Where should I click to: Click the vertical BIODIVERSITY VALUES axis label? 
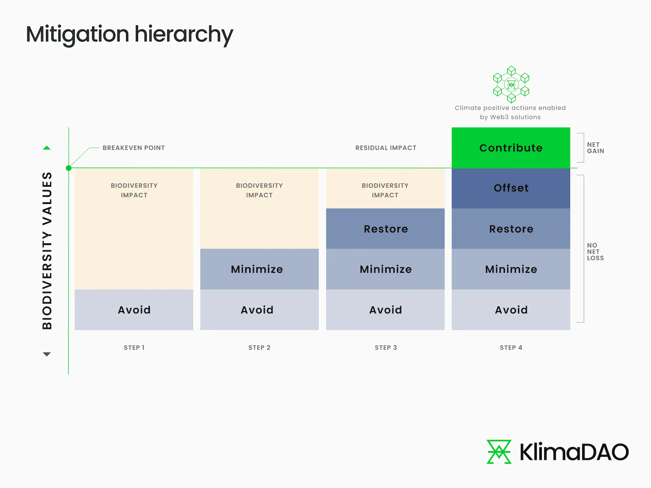(x=47, y=251)
